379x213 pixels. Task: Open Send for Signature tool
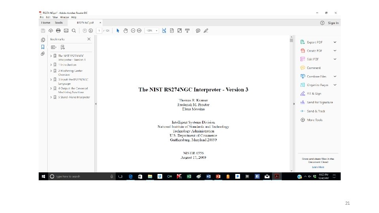pyautogui.click(x=320, y=103)
